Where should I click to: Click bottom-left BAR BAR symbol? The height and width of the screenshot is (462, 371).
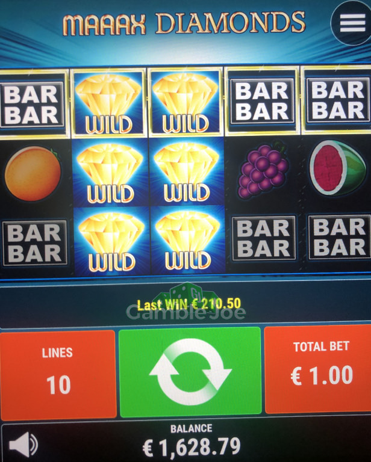(x=35, y=243)
